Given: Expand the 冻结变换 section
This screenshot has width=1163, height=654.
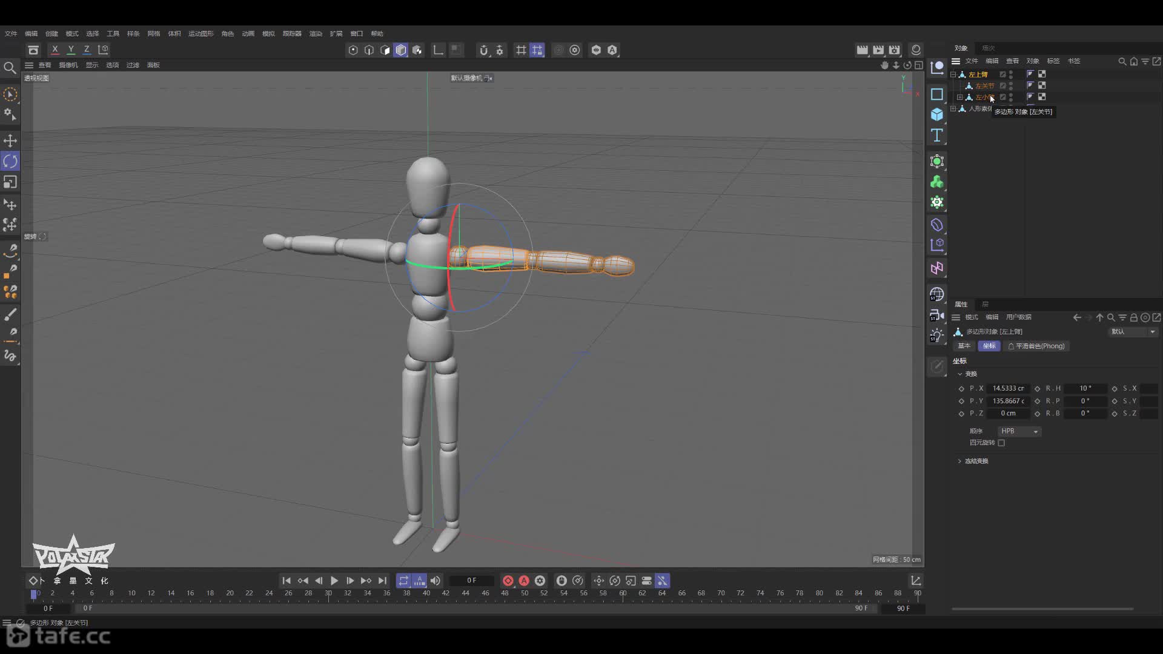Looking at the screenshot, I should 959,461.
